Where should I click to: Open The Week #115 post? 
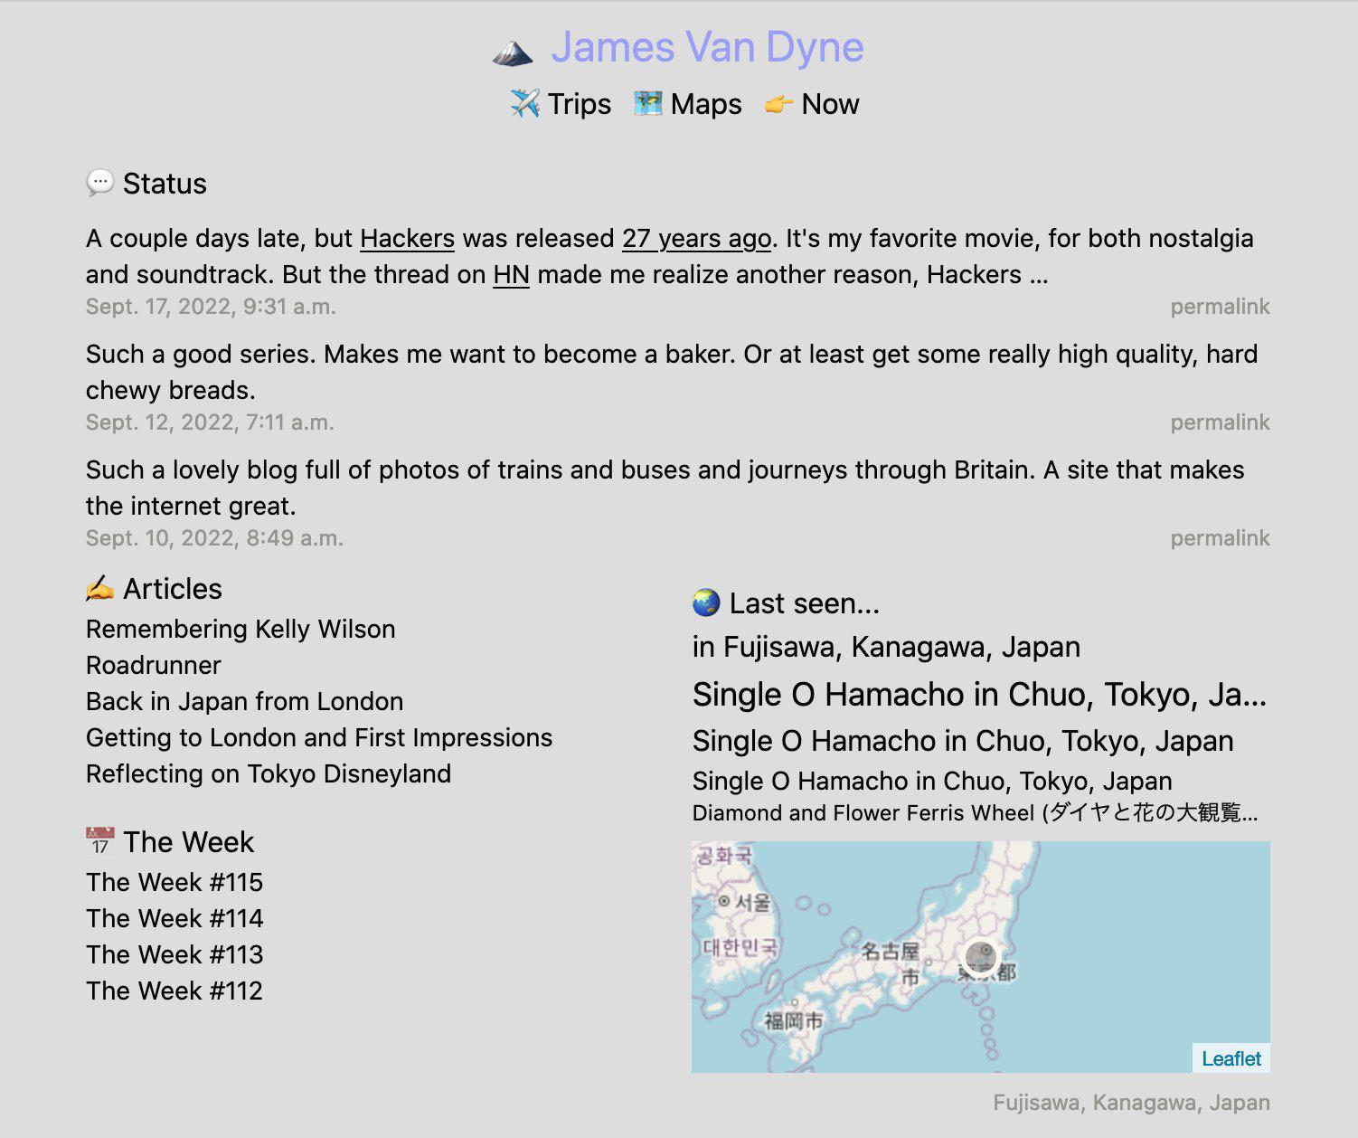click(x=174, y=882)
